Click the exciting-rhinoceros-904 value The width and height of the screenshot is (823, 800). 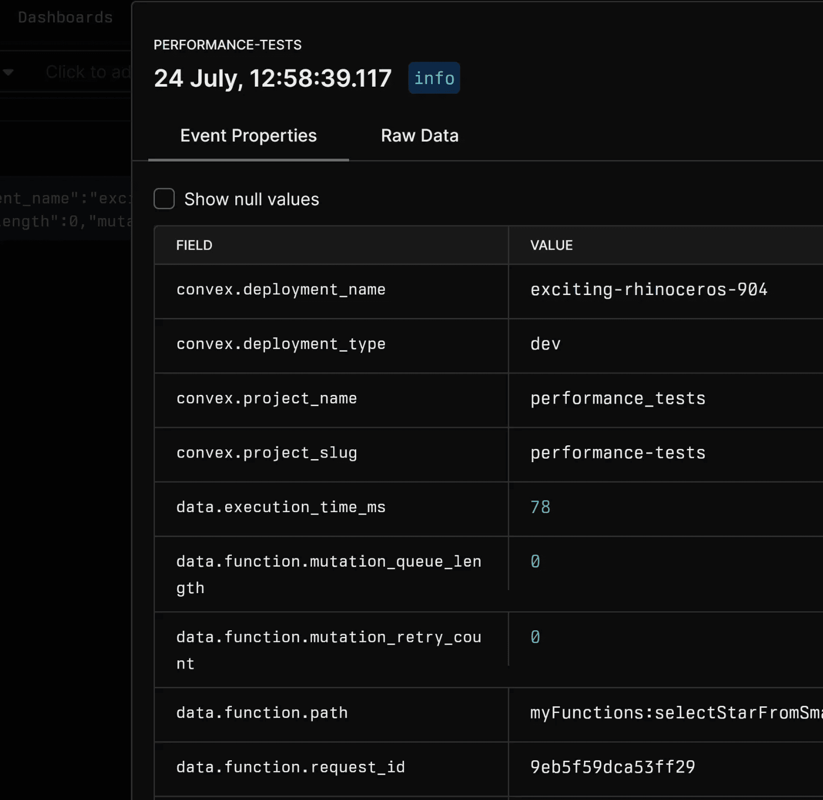(x=648, y=289)
